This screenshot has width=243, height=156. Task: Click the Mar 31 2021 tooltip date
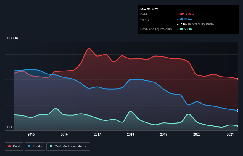pos(149,9)
